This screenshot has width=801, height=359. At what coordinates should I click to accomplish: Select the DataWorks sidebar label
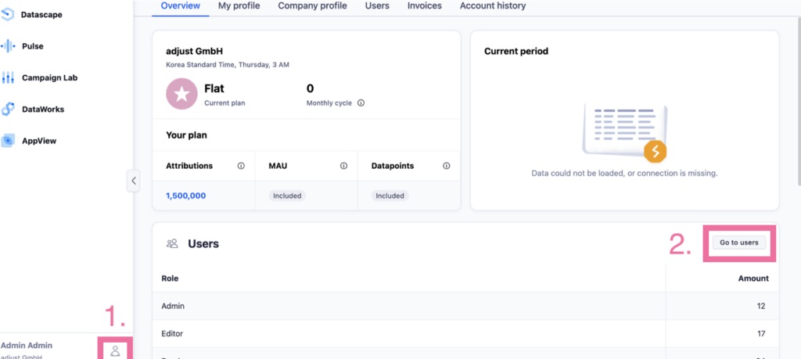click(x=43, y=109)
